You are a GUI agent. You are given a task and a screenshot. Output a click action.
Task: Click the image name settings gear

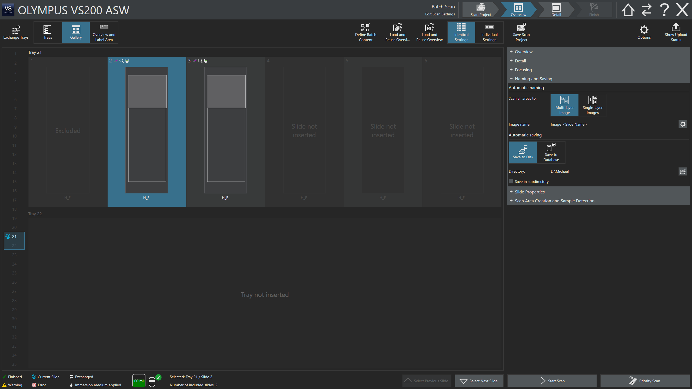(683, 124)
